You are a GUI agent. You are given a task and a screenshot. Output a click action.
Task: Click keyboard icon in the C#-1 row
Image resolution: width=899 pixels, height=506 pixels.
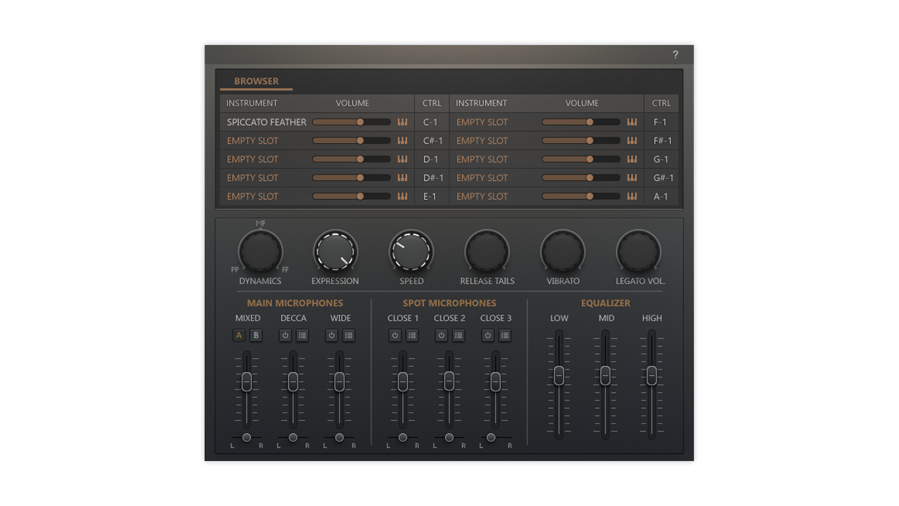[x=402, y=141]
